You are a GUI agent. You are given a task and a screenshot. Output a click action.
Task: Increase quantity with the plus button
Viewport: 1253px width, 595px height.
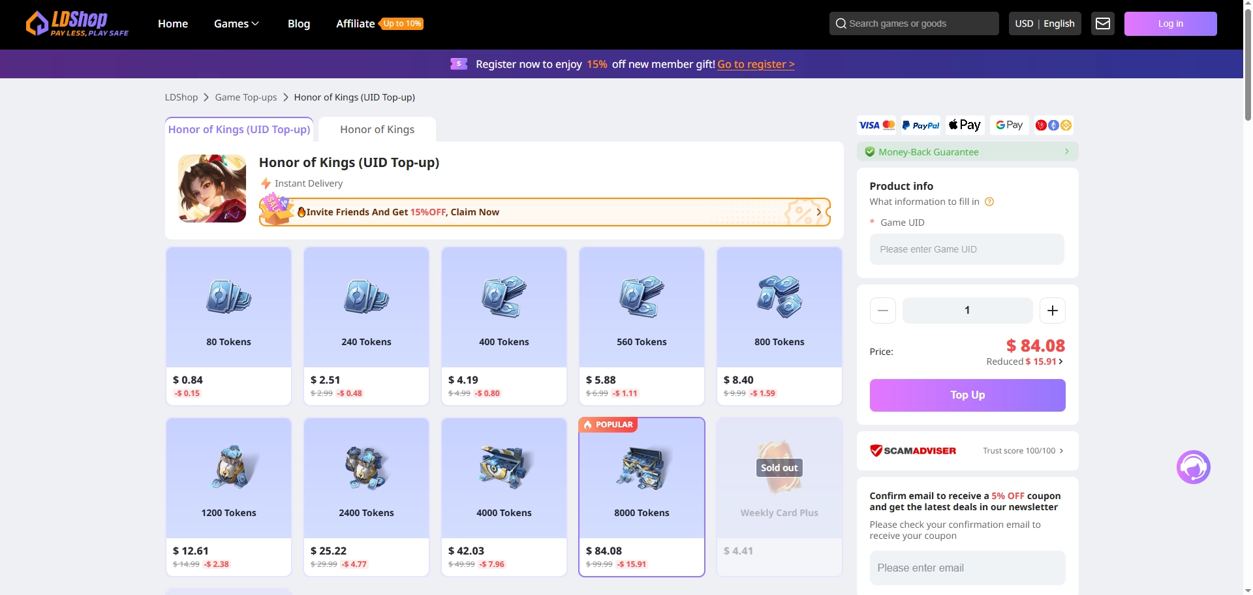point(1053,311)
